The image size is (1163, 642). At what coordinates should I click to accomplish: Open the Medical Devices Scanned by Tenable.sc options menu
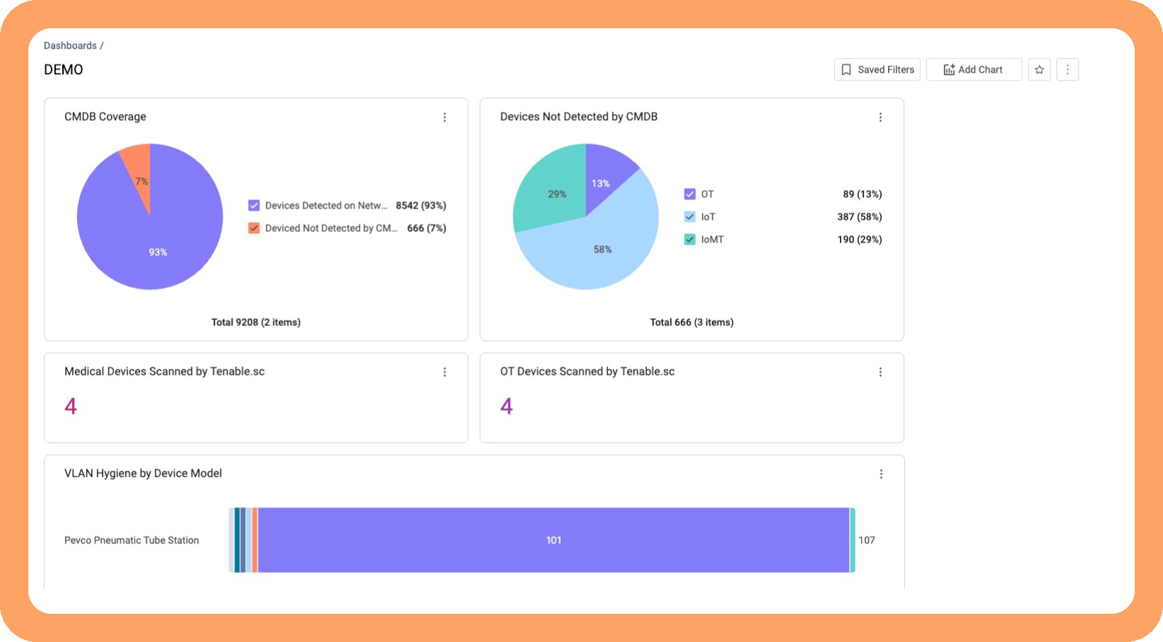point(445,372)
